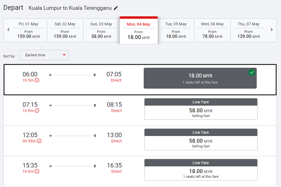
Task: Pick the Thu, 07 May date tab
Action: pyautogui.click(x=248, y=30)
